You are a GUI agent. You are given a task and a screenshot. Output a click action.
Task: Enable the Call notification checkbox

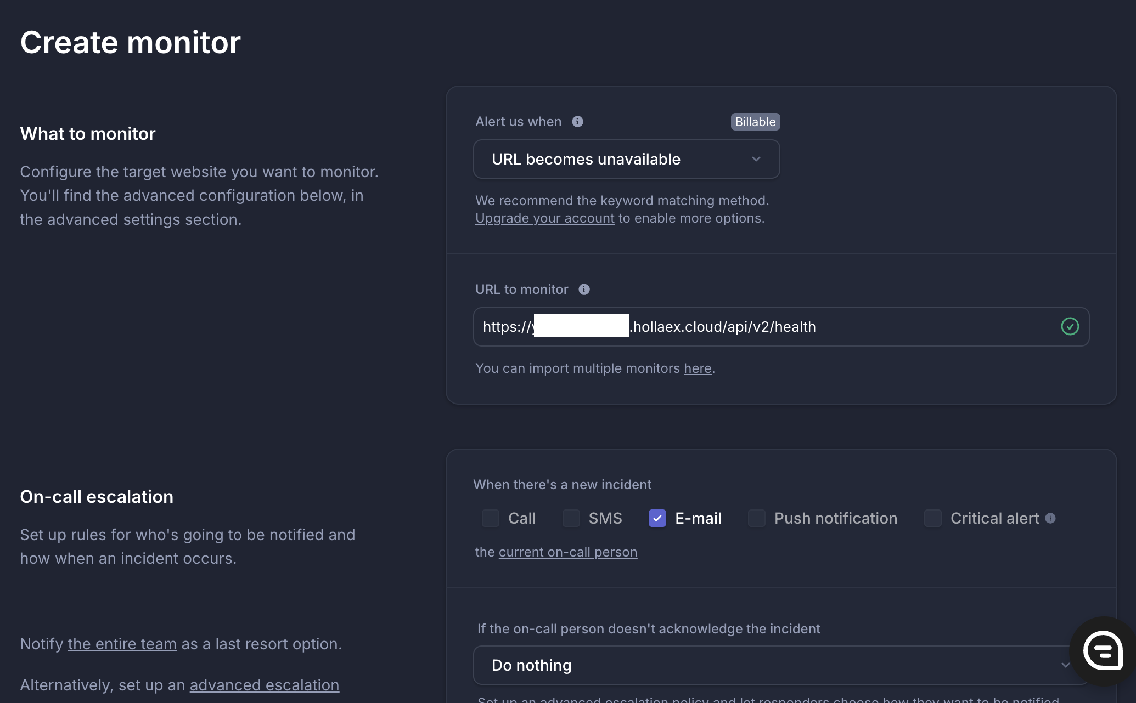tap(490, 518)
